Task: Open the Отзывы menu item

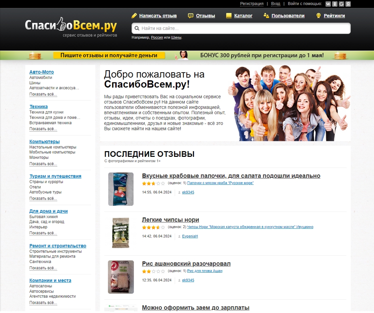Action: pos(205,16)
